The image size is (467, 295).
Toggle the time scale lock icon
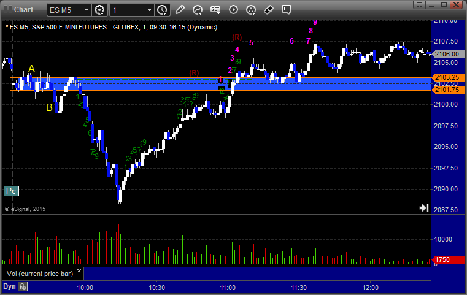click(23, 286)
